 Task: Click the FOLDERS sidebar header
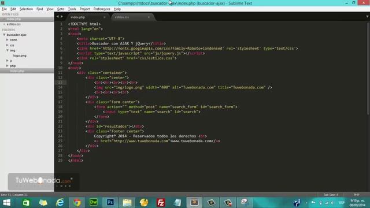[9, 30]
